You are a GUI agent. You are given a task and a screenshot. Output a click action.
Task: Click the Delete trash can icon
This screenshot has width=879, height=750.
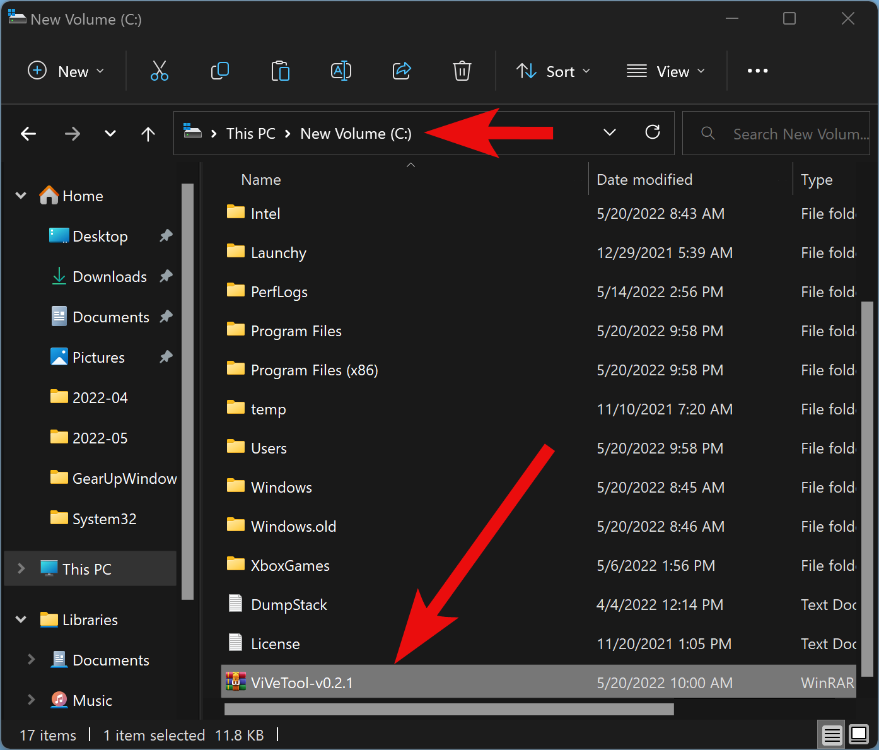pos(462,71)
